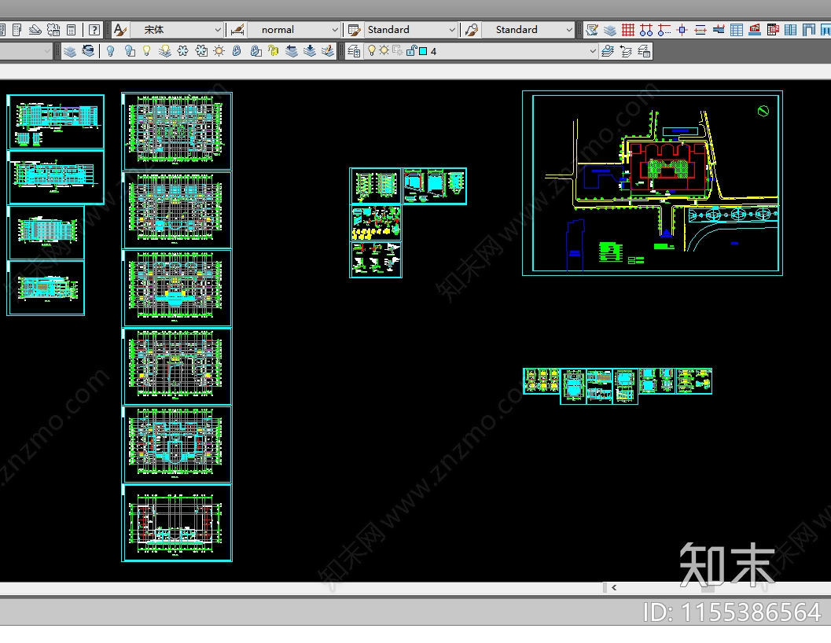Expand the Standard multileader style dropdown

568,30
